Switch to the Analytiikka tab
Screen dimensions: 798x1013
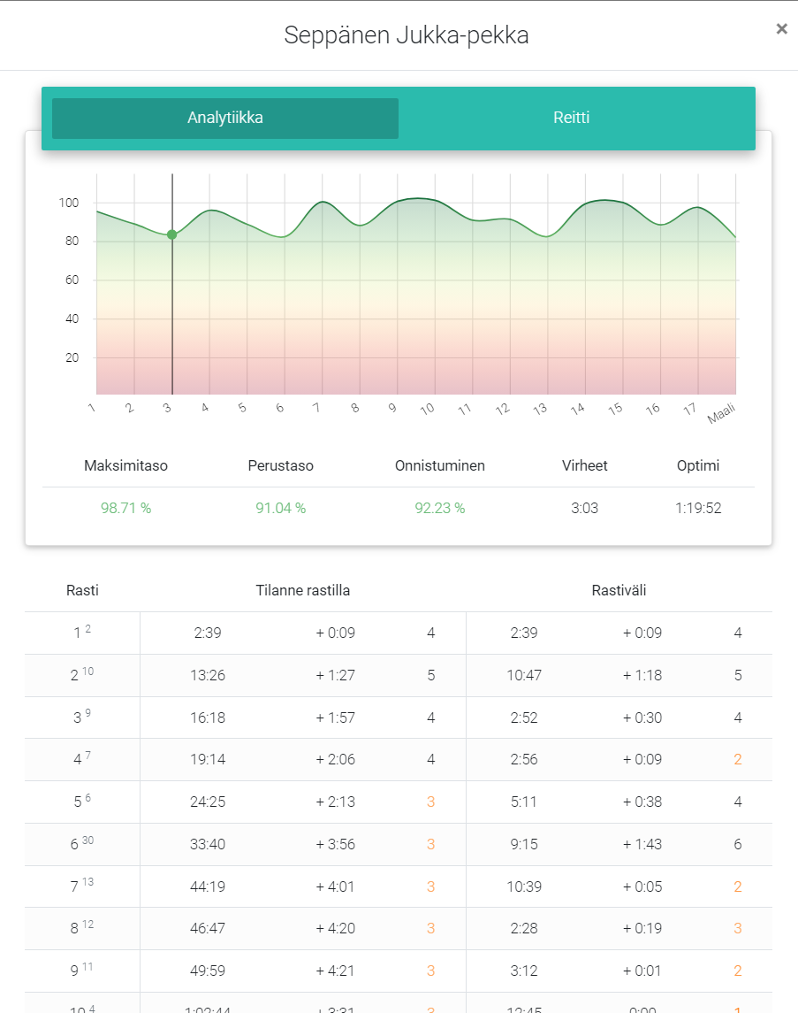224,118
